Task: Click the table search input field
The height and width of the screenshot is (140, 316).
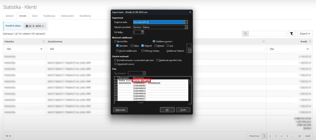Action: 267,34
